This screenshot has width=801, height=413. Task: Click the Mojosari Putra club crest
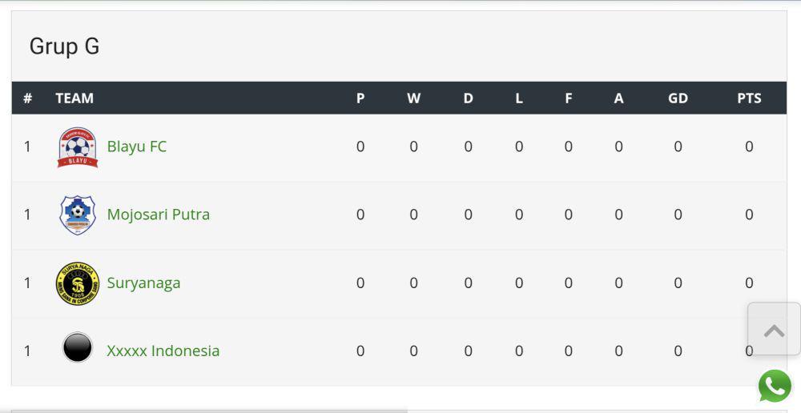(x=78, y=215)
